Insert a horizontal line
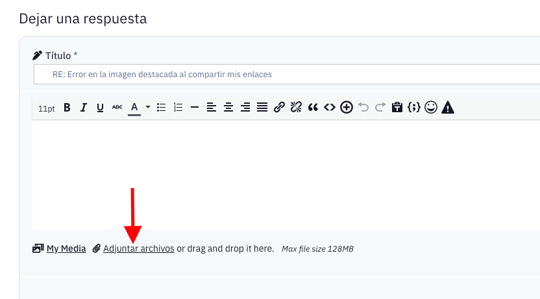 (x=195, y=108)
